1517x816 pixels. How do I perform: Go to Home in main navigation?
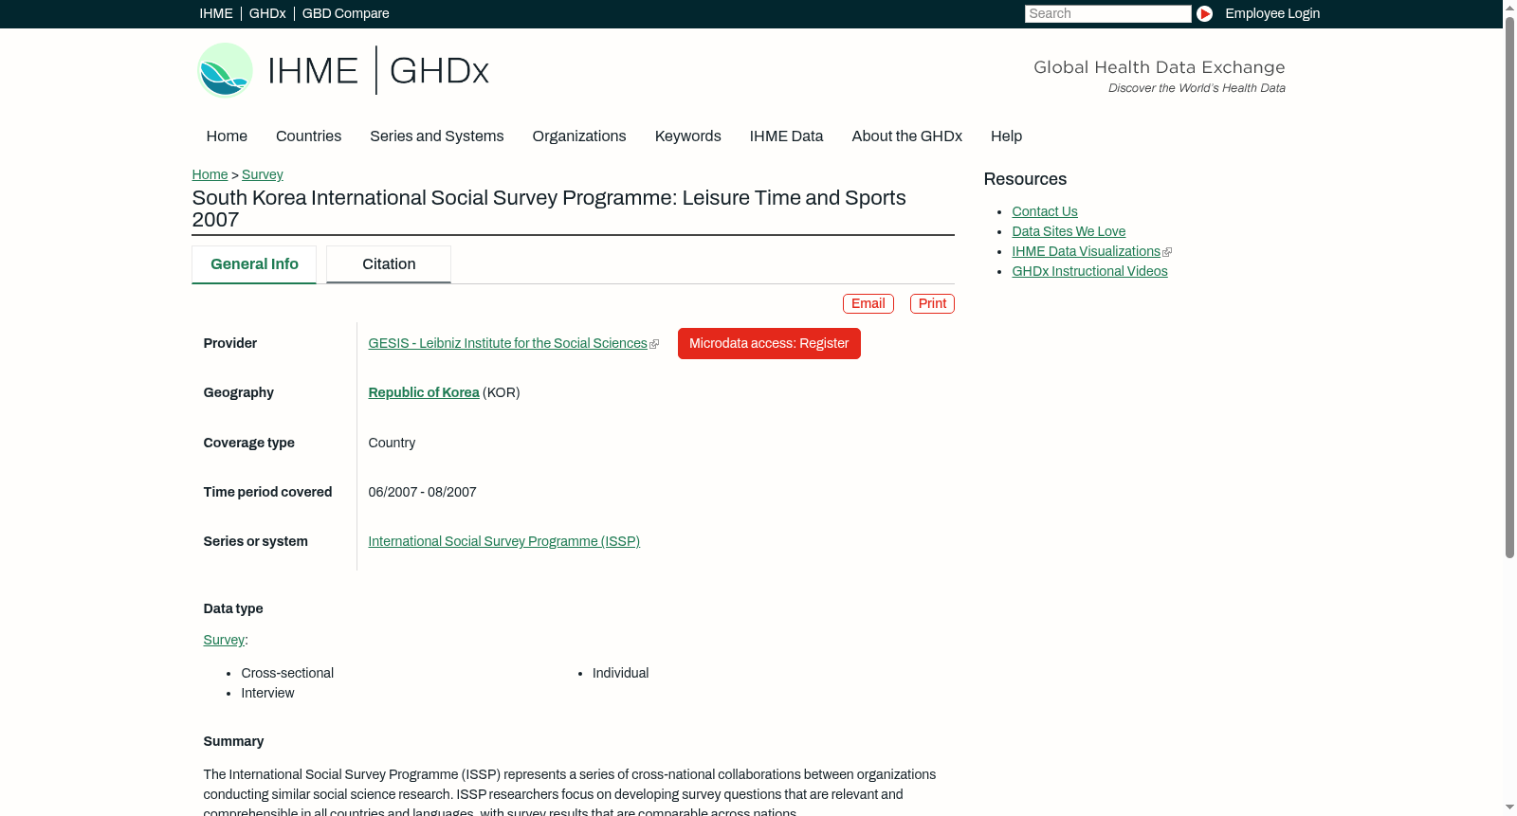point(227,136)
